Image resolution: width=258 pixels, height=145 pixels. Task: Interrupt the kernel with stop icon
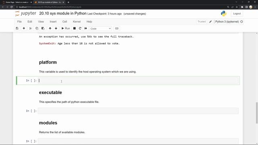pyautogui.click(x=74, y=29)
